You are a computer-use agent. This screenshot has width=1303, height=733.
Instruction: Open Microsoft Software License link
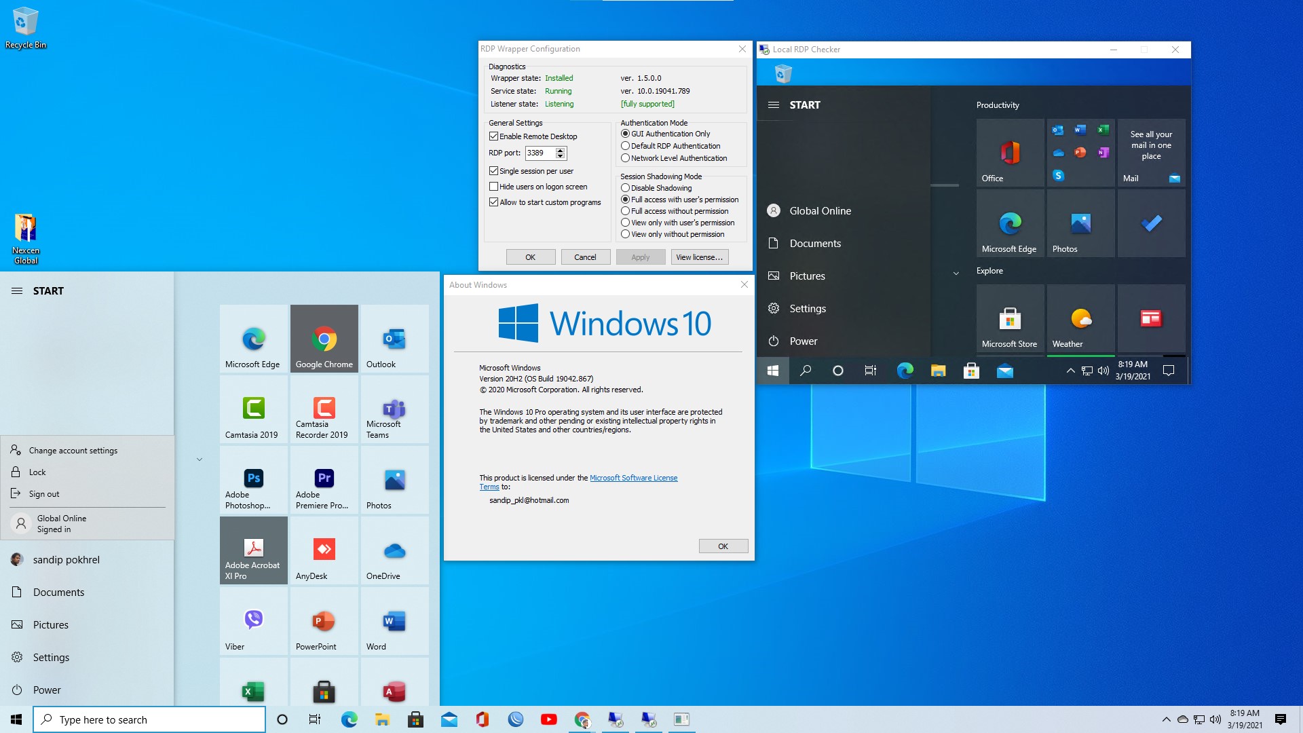point(633,478)
